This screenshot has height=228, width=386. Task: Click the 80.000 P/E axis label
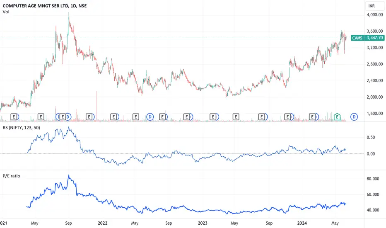click(x=373, y=179)
